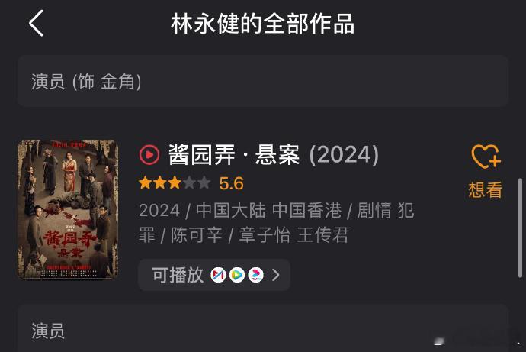This screenshot has height=352, width=526.
Task: Click director name 陈可辛 in details
Action: tap(197, 234)
